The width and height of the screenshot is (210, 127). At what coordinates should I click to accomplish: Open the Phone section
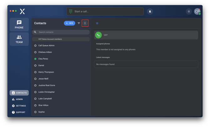coord(19,25)
